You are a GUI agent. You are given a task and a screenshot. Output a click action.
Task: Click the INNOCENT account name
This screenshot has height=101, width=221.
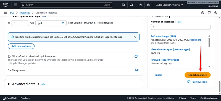(213, 6)
